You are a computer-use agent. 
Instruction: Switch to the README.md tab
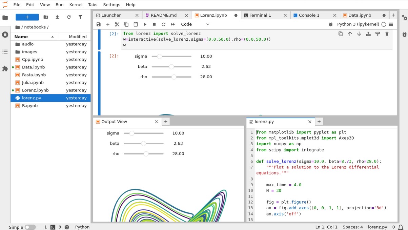[x=163, y=15]
